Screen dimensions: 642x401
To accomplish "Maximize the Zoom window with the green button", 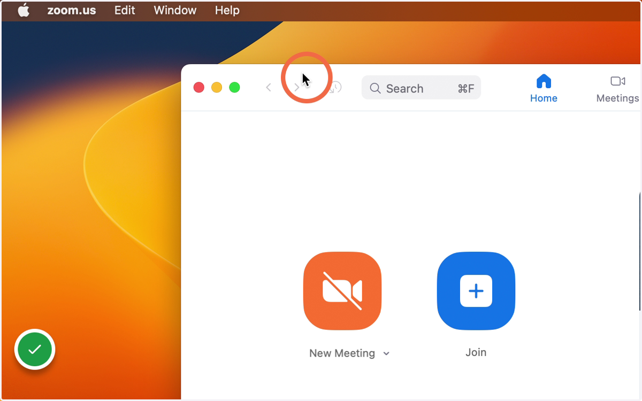I will pos(234,88).
